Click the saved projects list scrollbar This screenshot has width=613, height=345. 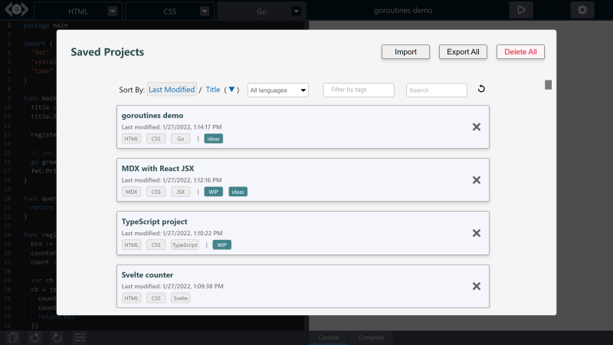pos(548,85)
